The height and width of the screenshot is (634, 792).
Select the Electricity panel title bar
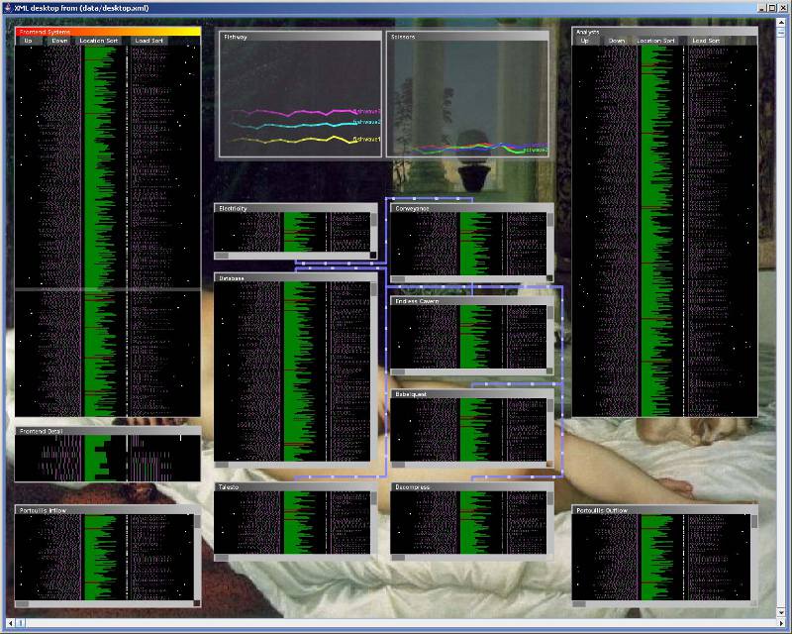click(x=295, y=208)
